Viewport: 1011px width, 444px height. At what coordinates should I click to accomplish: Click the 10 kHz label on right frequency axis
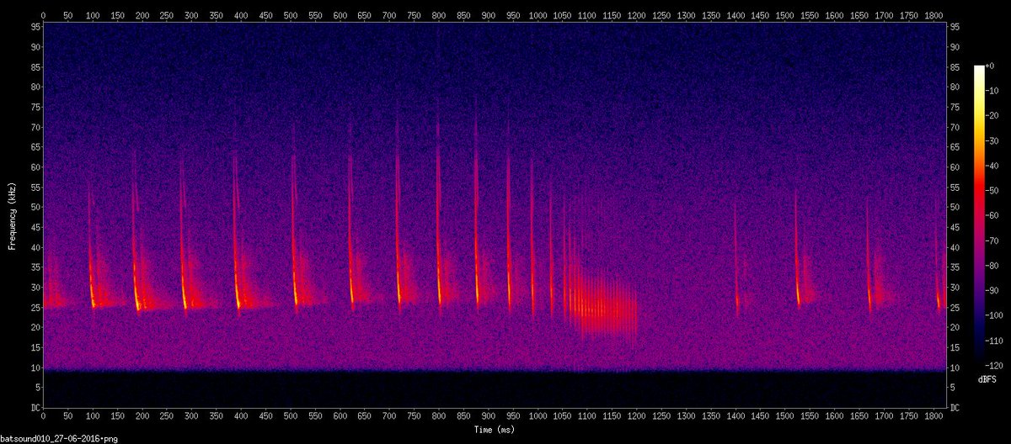click(x=955, y=367)
